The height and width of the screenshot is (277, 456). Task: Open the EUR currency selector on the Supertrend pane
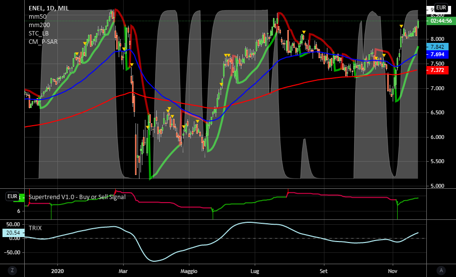12,196
